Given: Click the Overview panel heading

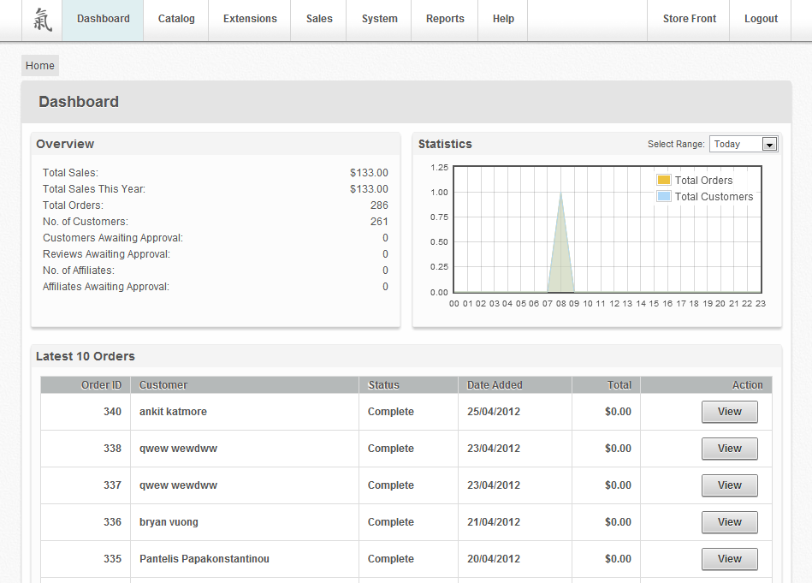Looking at the screenshot, I should pos(65,144).
